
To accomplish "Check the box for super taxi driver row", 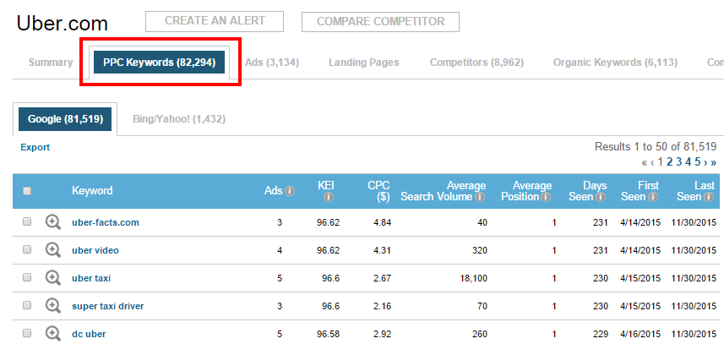I will click(x=27, y=305).
